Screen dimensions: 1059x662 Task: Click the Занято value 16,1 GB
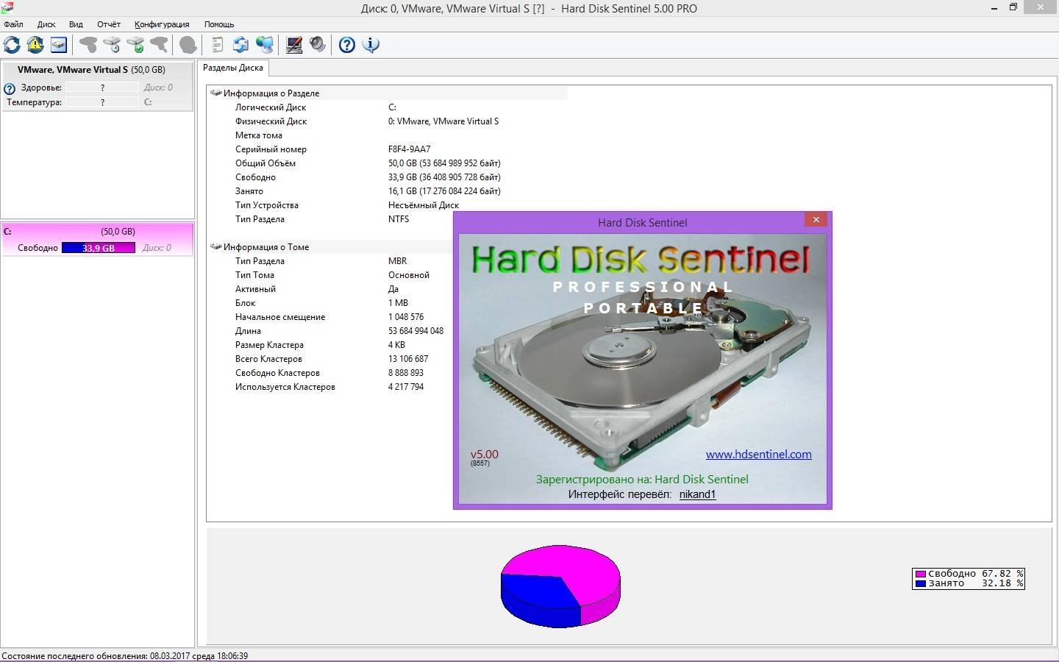444,191
